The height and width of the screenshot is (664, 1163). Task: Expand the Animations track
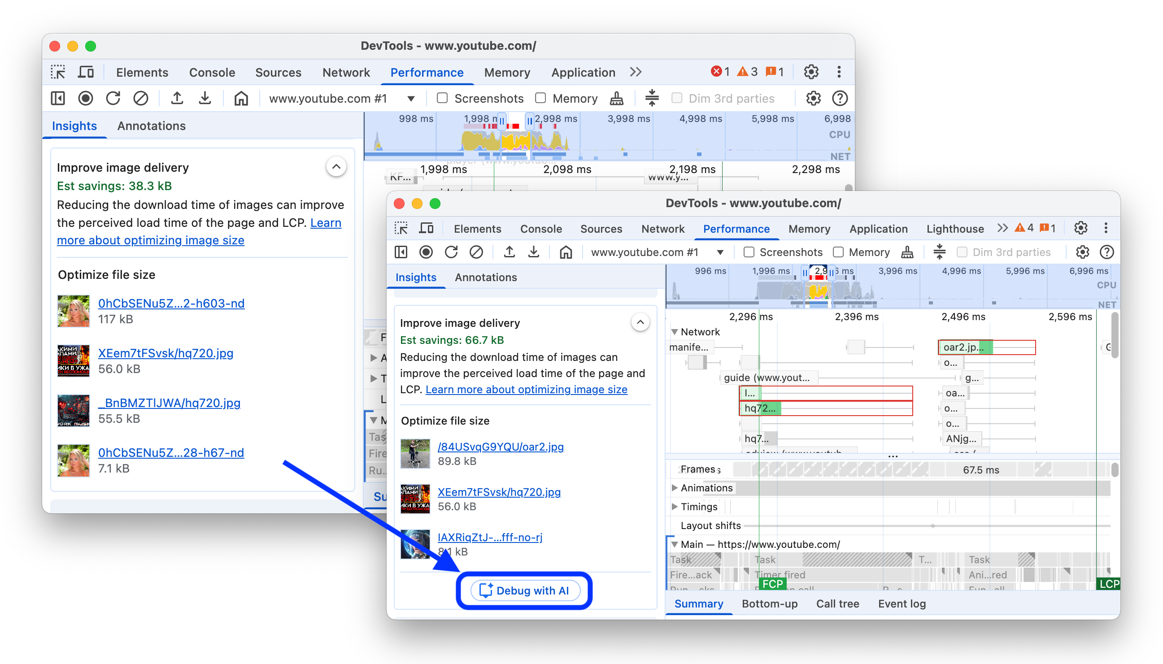click(675, 487)
